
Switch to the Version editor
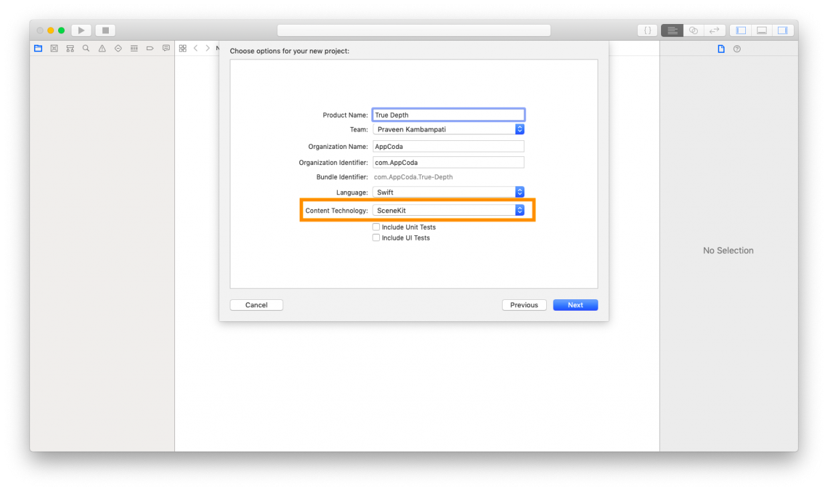point(714,31)
